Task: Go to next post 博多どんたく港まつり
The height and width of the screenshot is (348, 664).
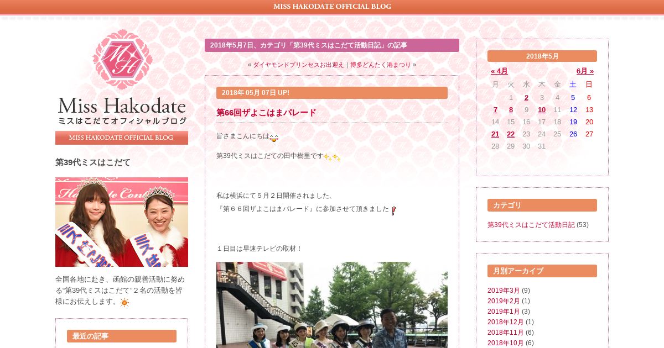Action: pyautogui.click(x=381, y=65)
